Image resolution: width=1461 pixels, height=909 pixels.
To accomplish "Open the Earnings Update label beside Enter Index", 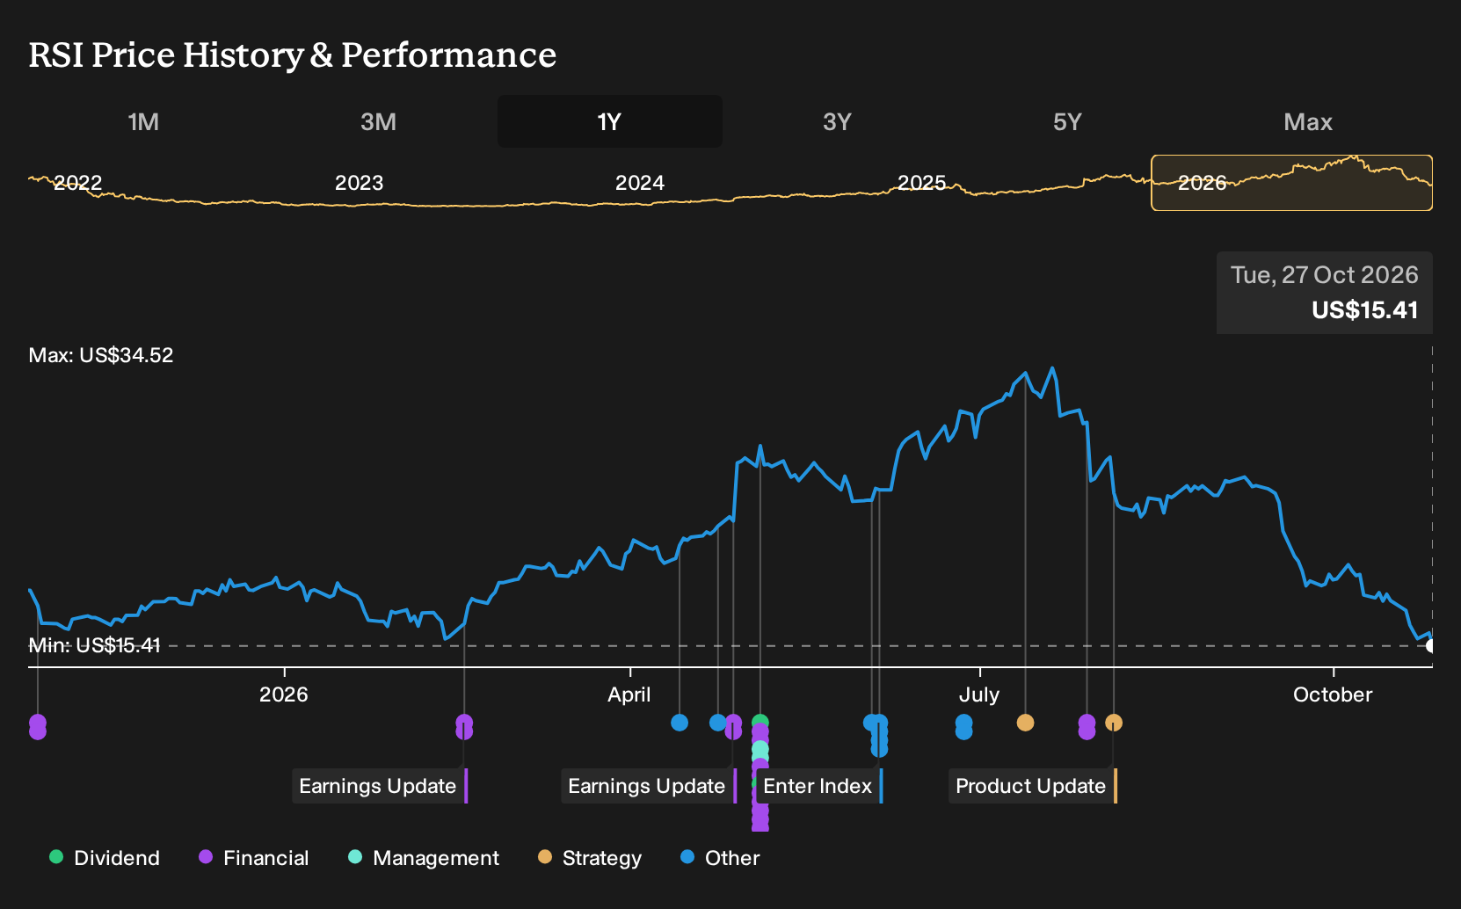I will [x=649, y=786].
